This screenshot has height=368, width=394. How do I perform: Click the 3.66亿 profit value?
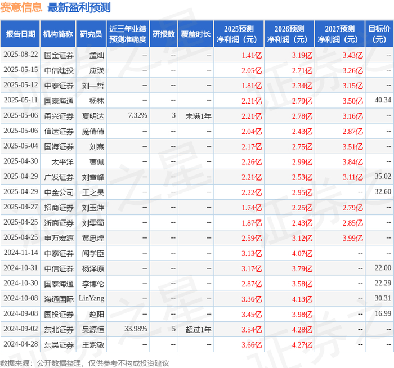point(252,344)
